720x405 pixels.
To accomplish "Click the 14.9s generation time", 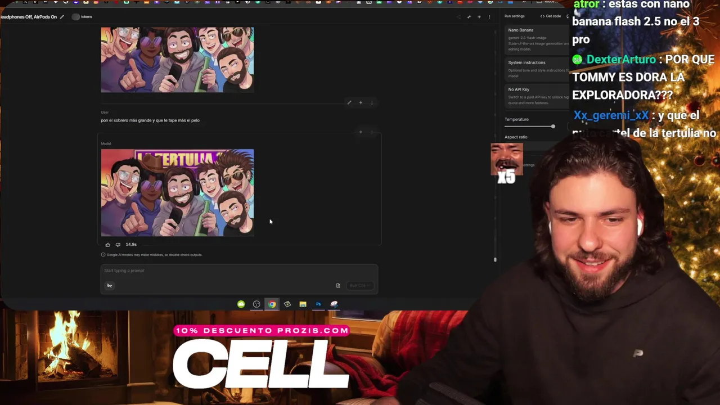I will pos(131,245).
